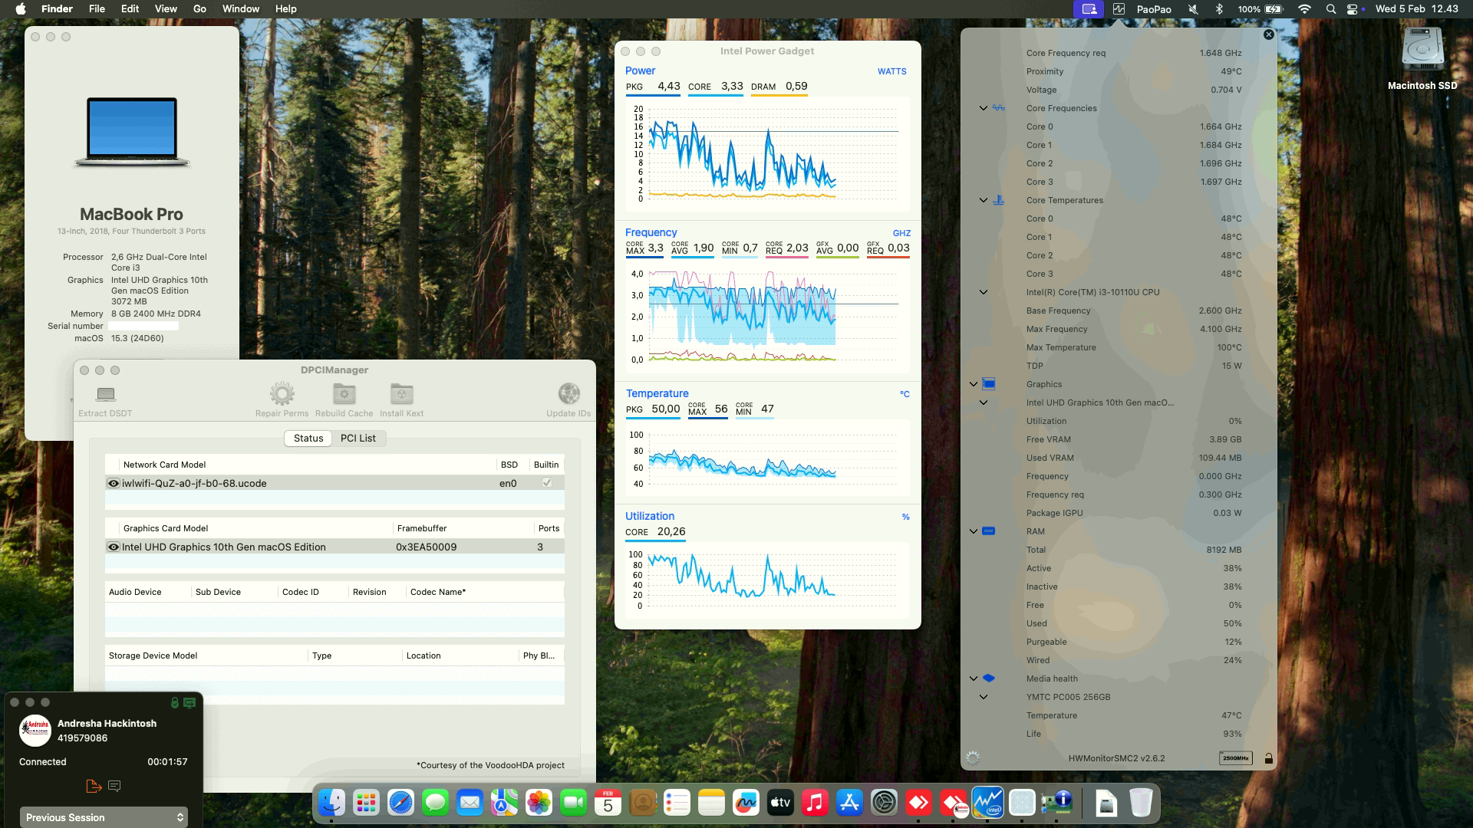The height and width of the screenshot is (828, 1473).
Task: Click Install Kext icon in DPCIManager
Action: [x=401, y=394]
